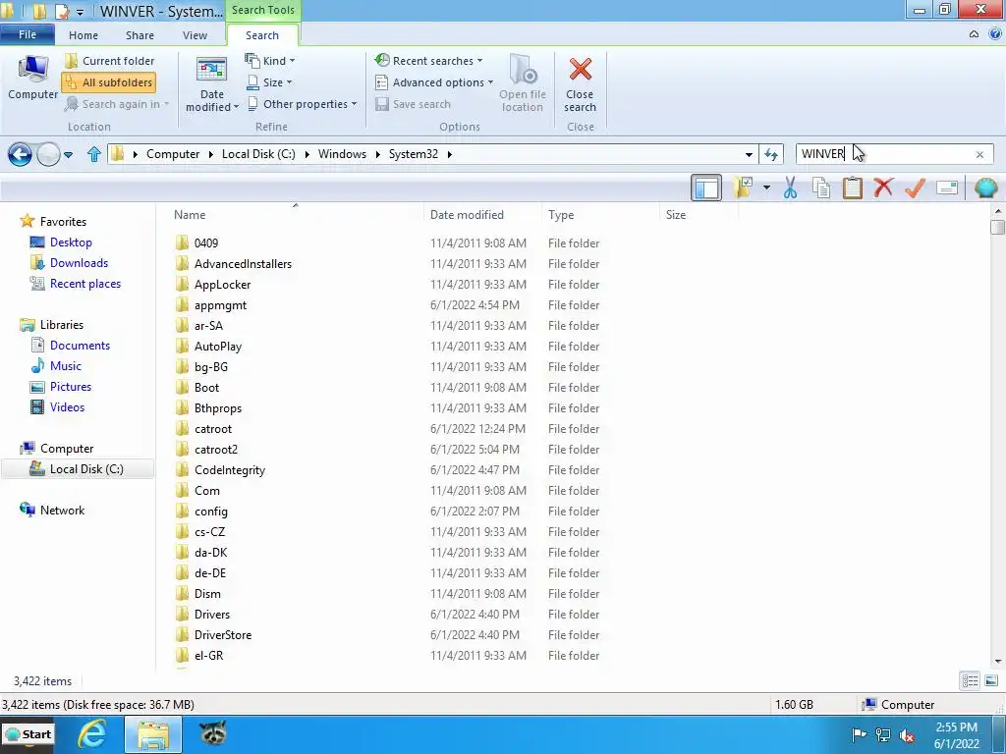Clear the WINVER search text

979,154
